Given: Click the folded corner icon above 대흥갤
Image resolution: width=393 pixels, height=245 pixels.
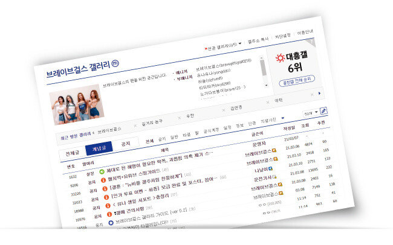Looking at the screenshot, I should click(x=311, y=42).
